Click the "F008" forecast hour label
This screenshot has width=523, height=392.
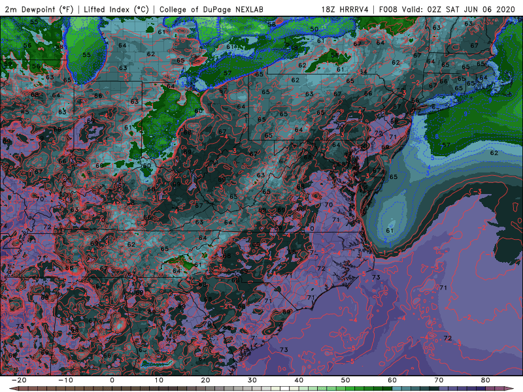388,9
